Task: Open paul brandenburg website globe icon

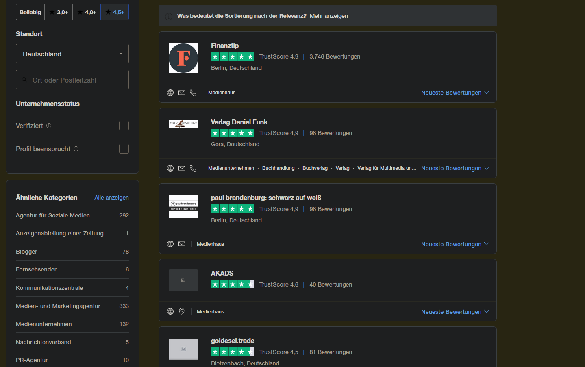Action: [x=170, y=244]
